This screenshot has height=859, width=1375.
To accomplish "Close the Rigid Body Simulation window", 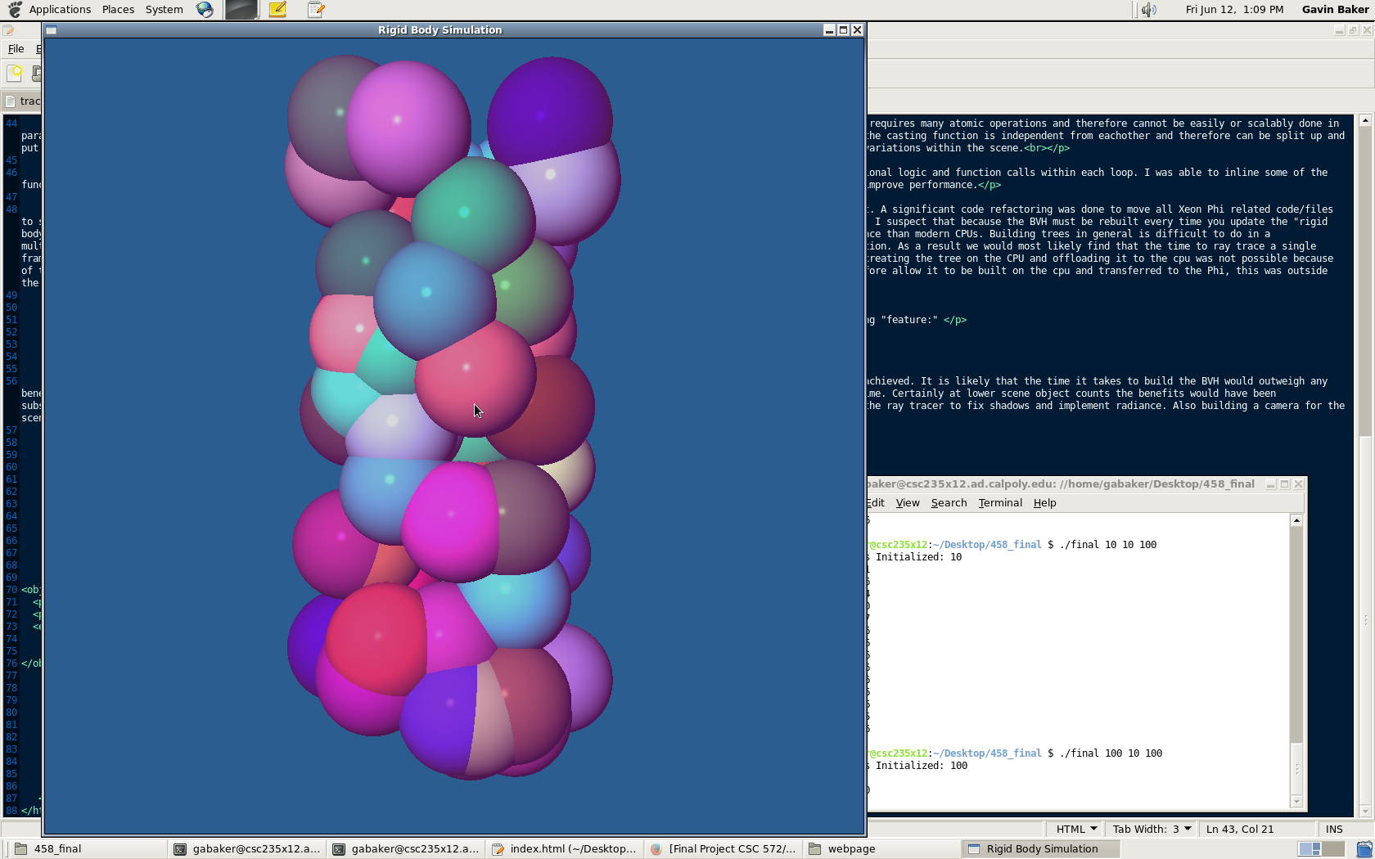I will (x=857, y=30).
